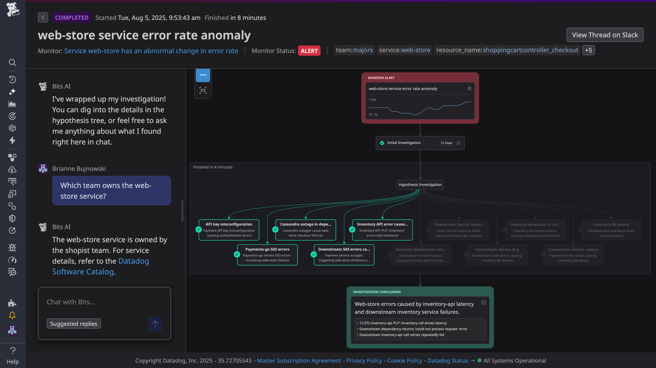This screenshot has width=656, height=368.
Task: Click the icon on the monitor alert graph card
Action: (469, 88)
